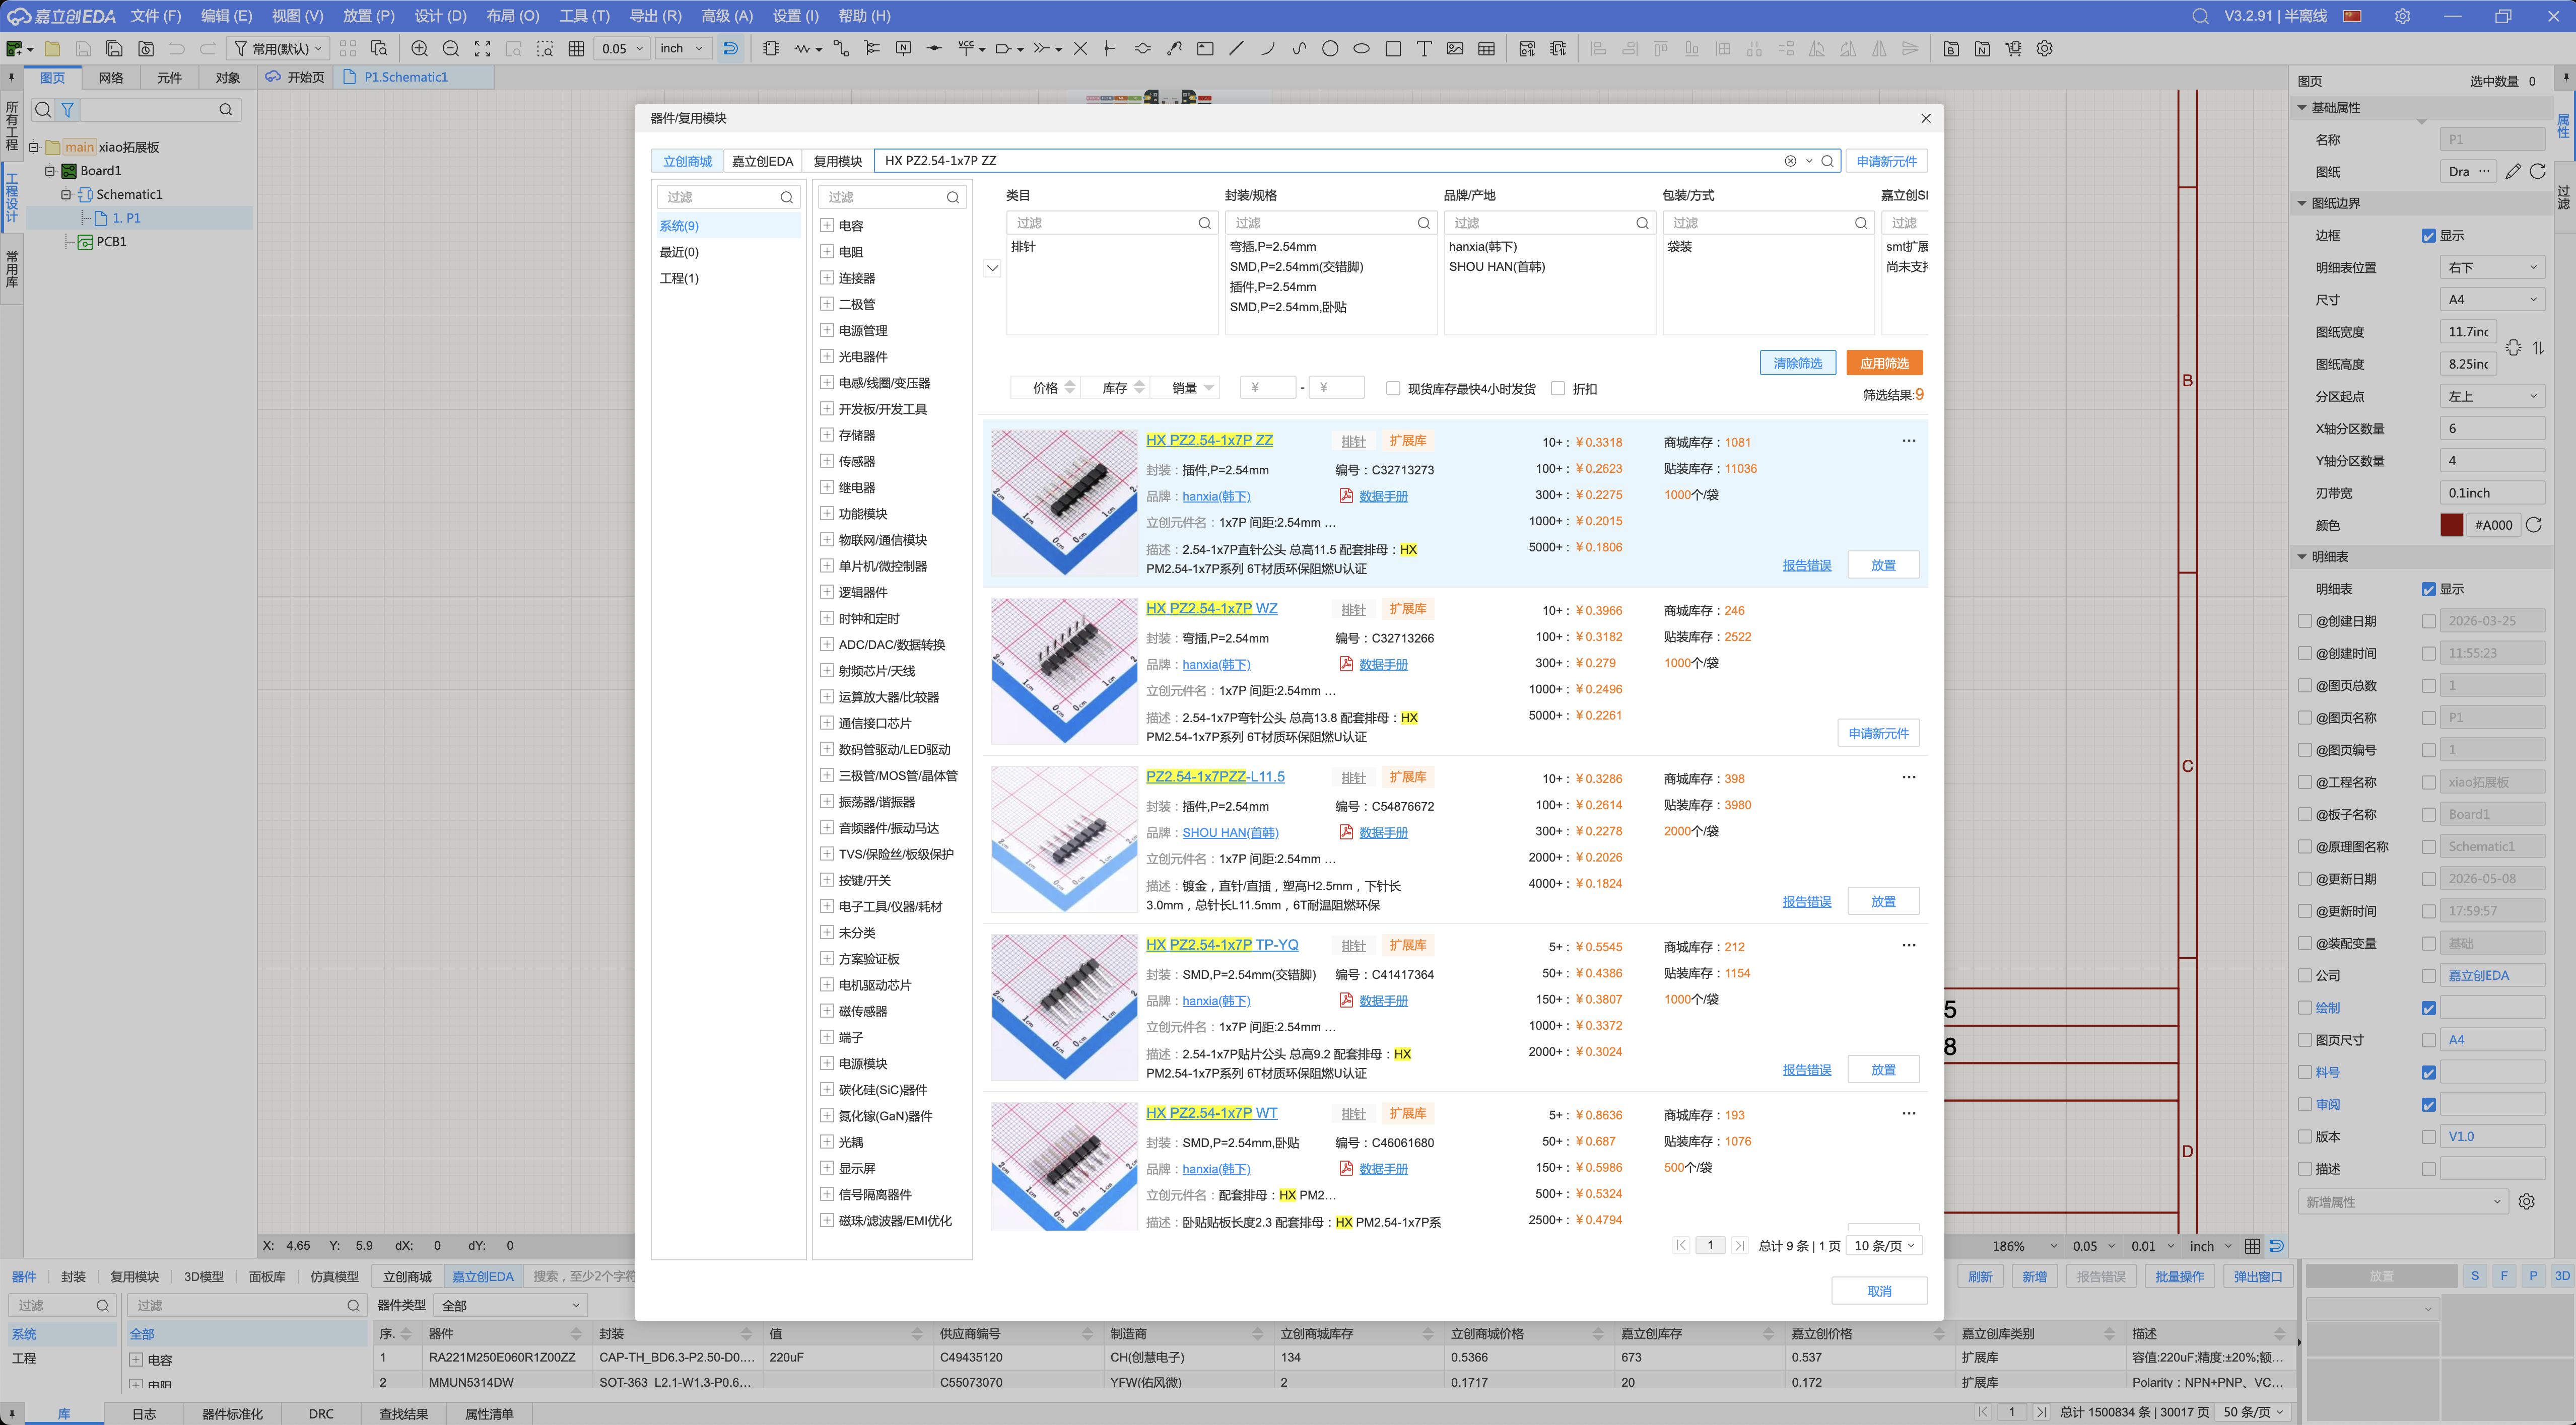Enable 现货库存最快4小时发货 checkbox
2576x1425 pixels.
(x=1393, y=388)
